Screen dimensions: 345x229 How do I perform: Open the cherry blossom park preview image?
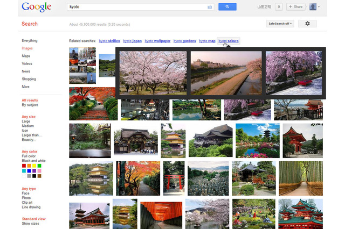(153, 73)
